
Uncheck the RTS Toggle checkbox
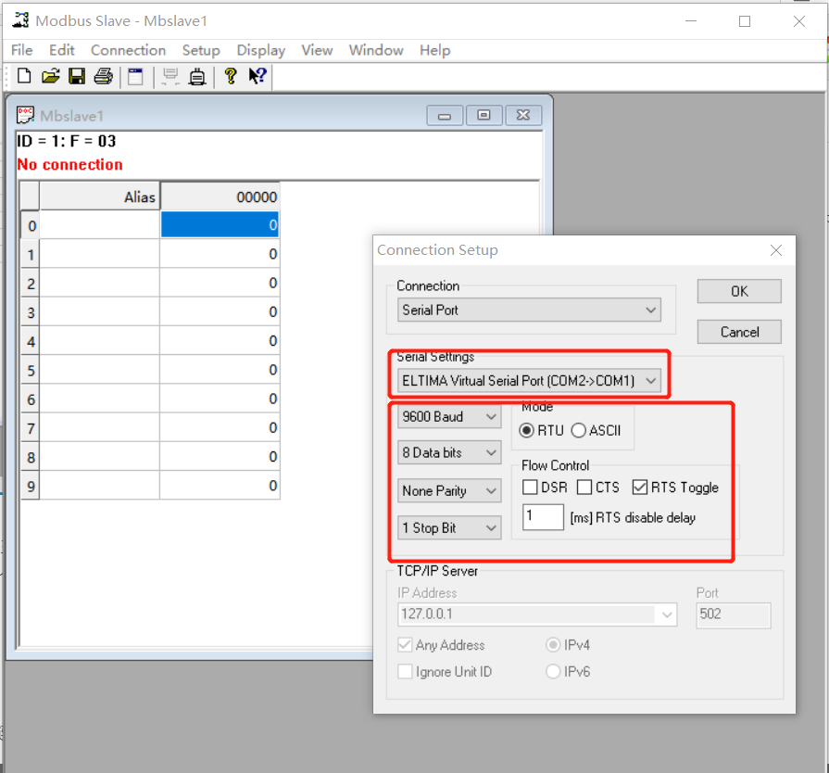(675, 488)
